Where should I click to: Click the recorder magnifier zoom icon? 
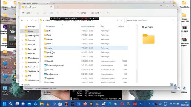(x=57, y=18)
